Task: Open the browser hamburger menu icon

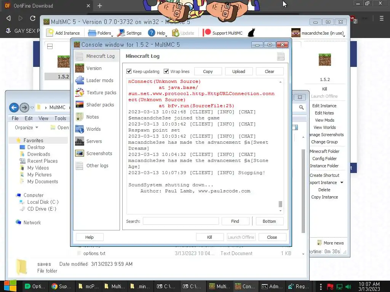Action: coord(382,18)
